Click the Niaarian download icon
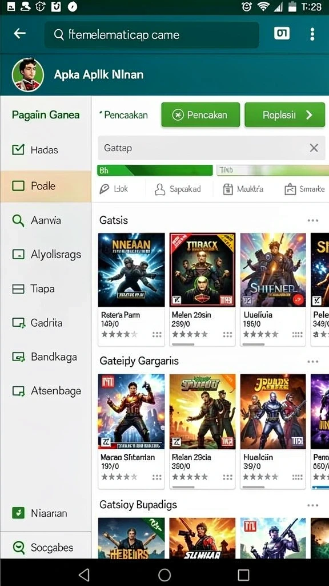This screenshot has height=586, width=329. (18, 513)
